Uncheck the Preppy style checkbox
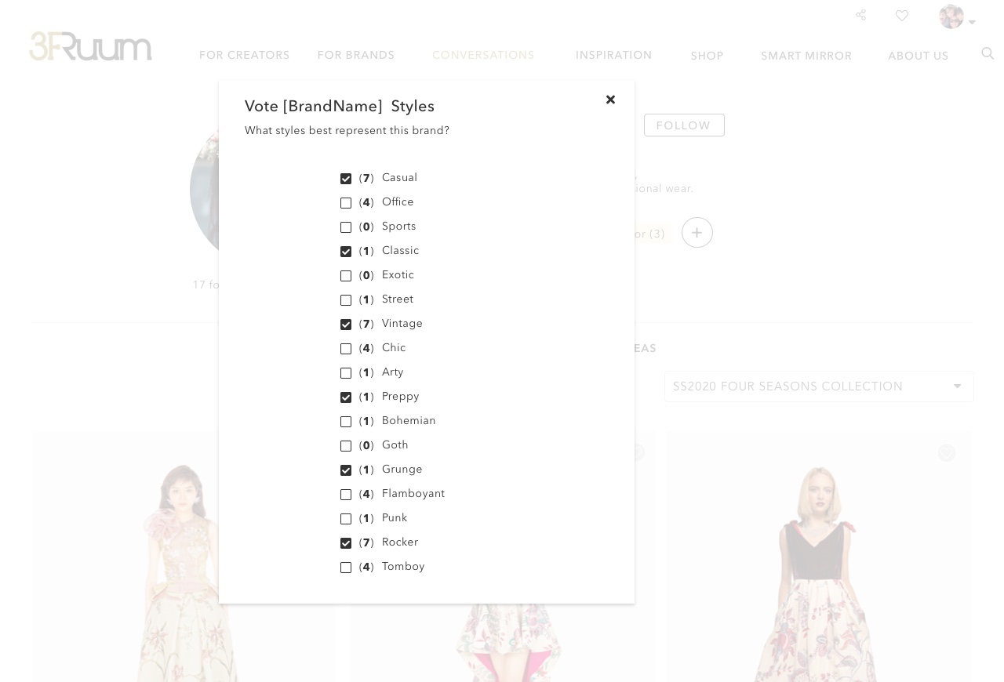 pyautogui.click(x=346, y=397)
